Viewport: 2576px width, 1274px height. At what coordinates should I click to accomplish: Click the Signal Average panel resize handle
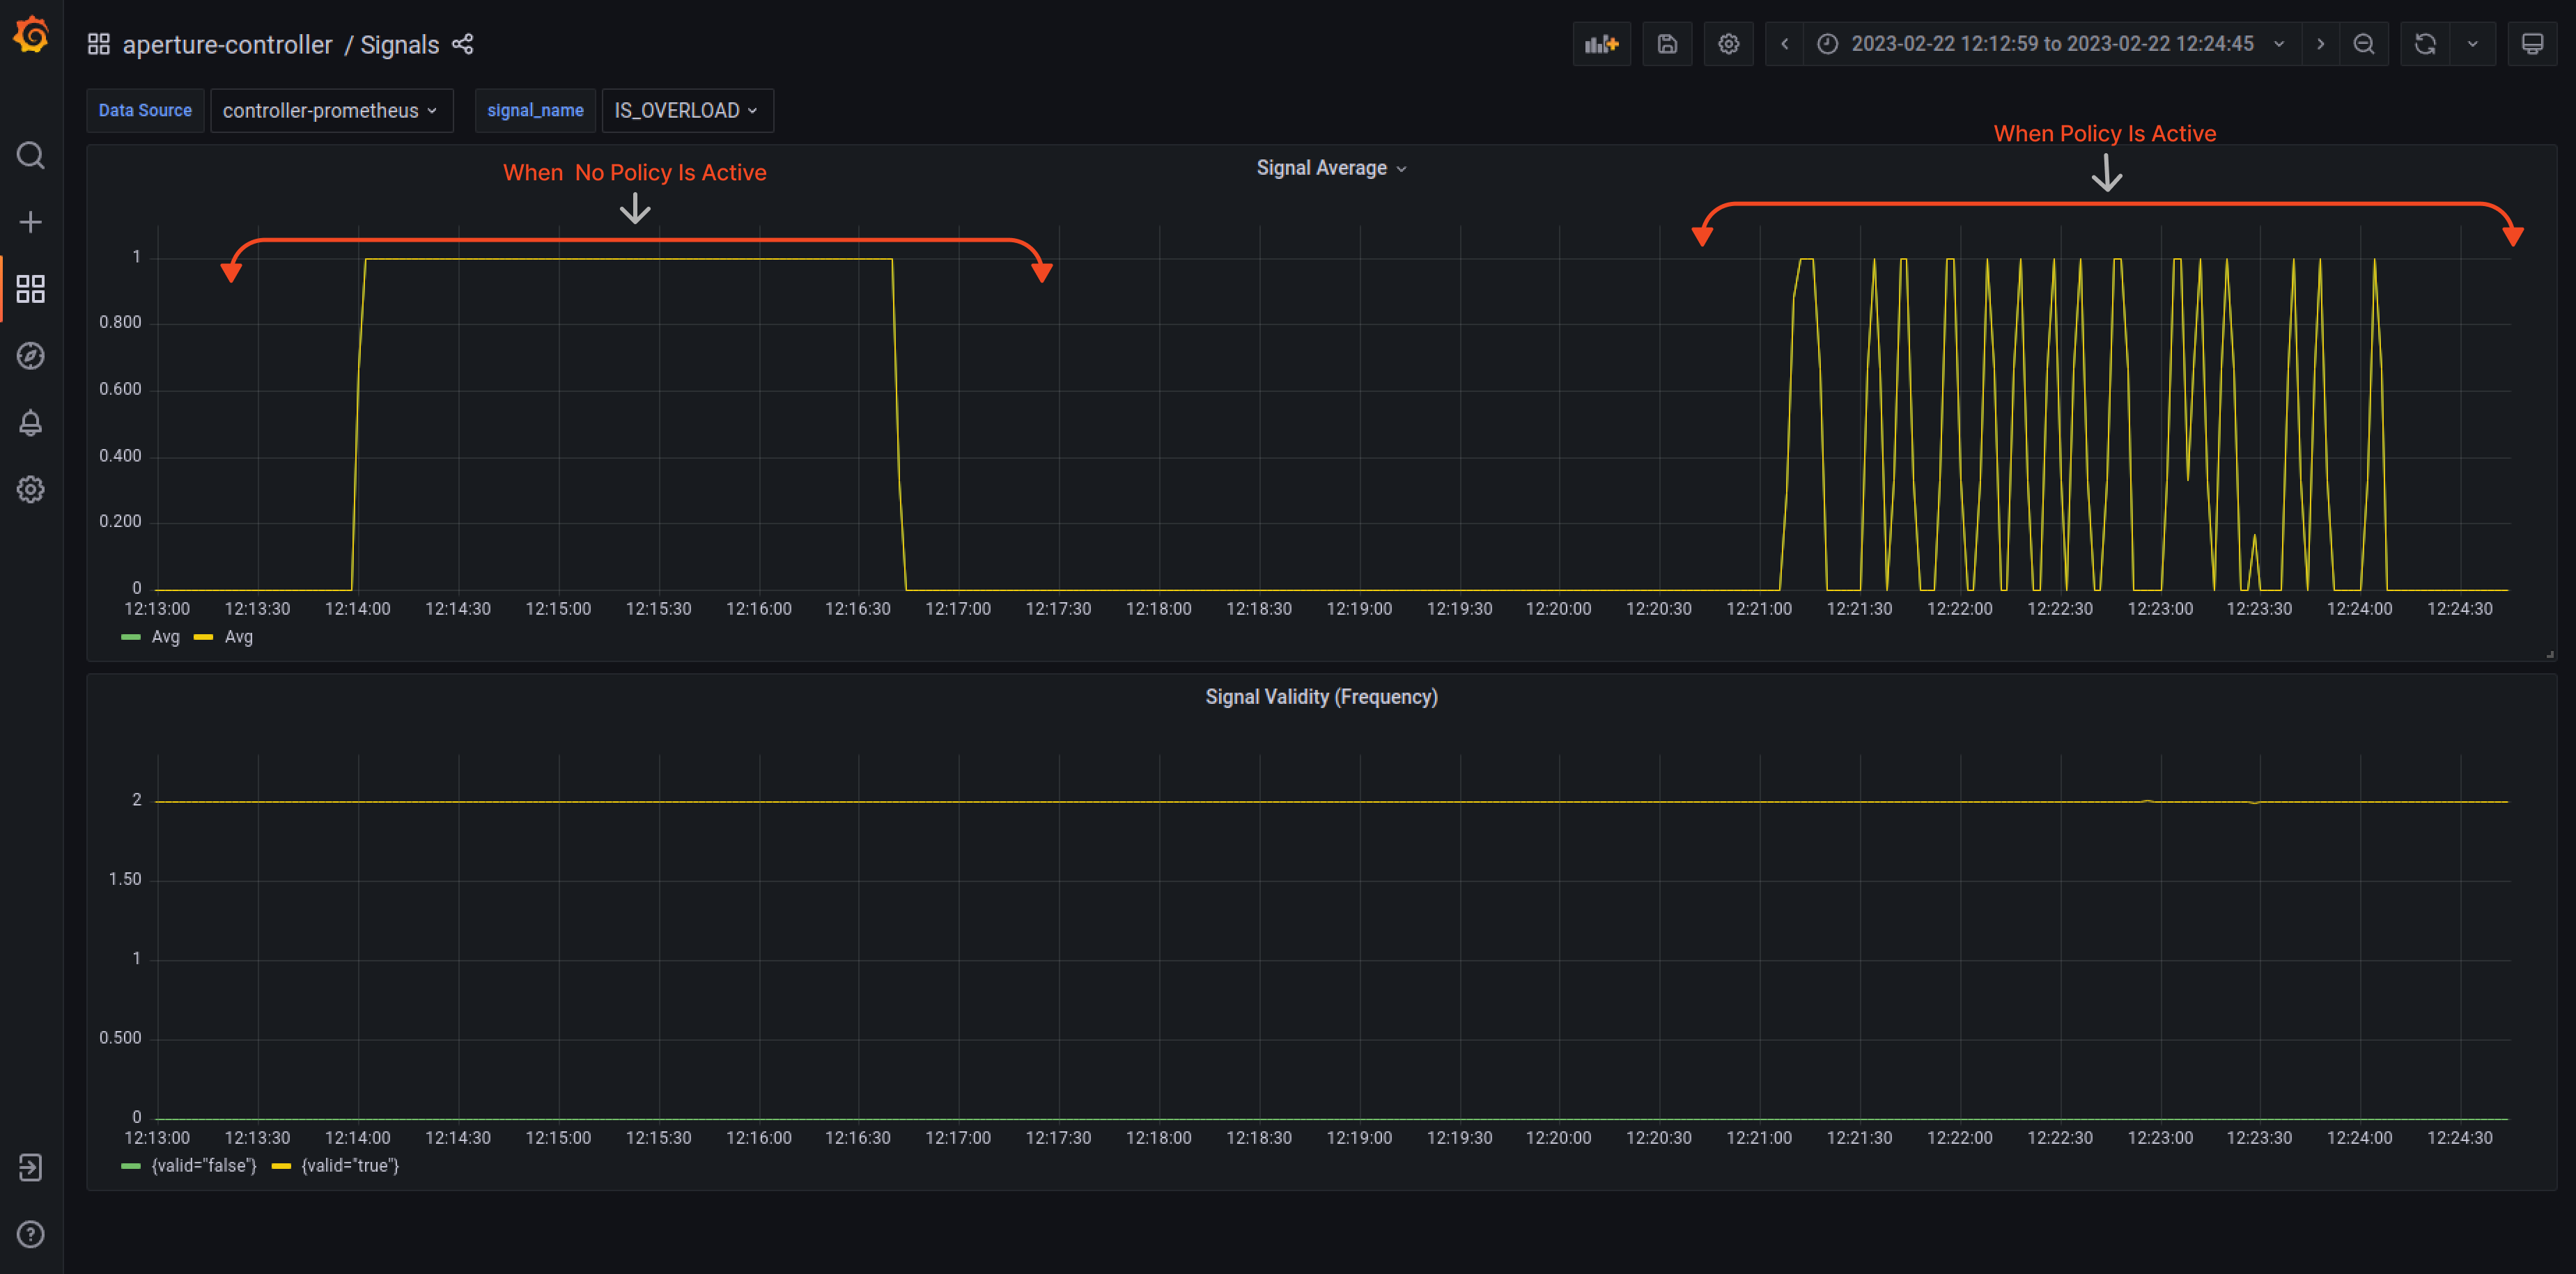coord(2550,654)
